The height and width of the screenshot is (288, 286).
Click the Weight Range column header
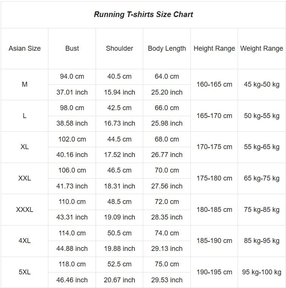click(x=261, y=48)
